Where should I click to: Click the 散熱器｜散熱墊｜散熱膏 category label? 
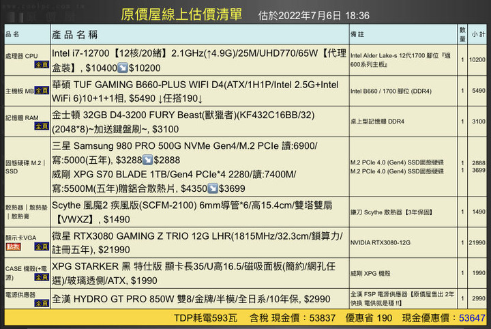tap(27, 212)
